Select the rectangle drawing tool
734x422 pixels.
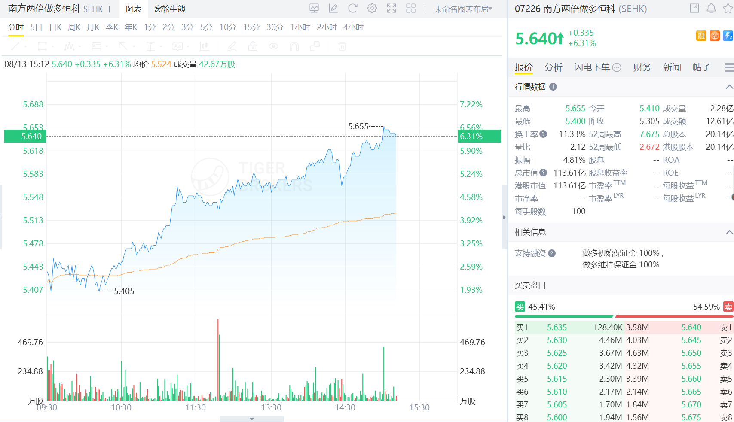42,46
